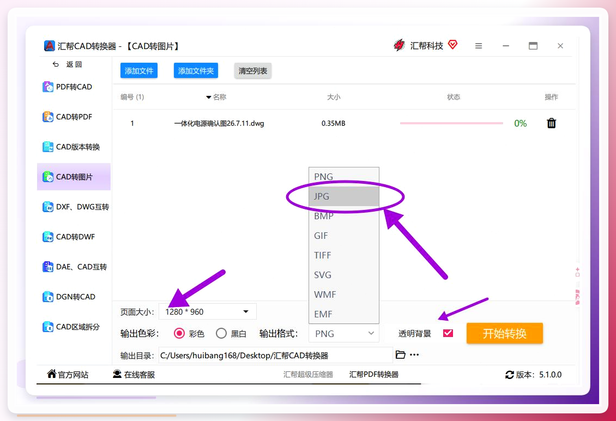Click the DXF、DWG互转 sidebar icon
The image size is (616, 421).
click(x=48, y=207)
